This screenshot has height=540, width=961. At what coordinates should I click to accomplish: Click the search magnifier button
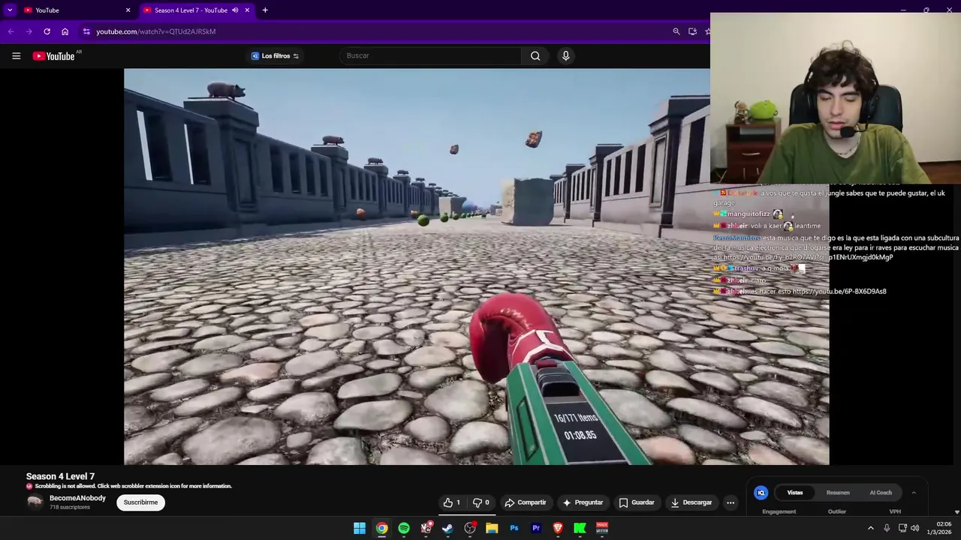click(535, 55)
